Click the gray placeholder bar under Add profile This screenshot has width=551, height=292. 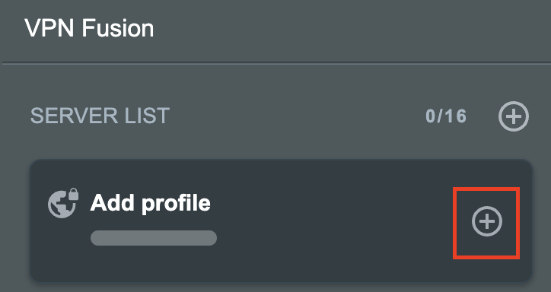pyautogui.click(x=154, y=238)
